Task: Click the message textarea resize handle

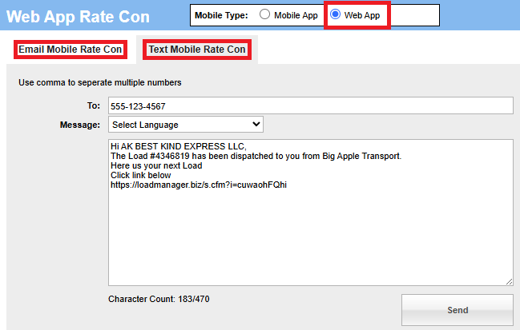Action: [x=509, y=281]
